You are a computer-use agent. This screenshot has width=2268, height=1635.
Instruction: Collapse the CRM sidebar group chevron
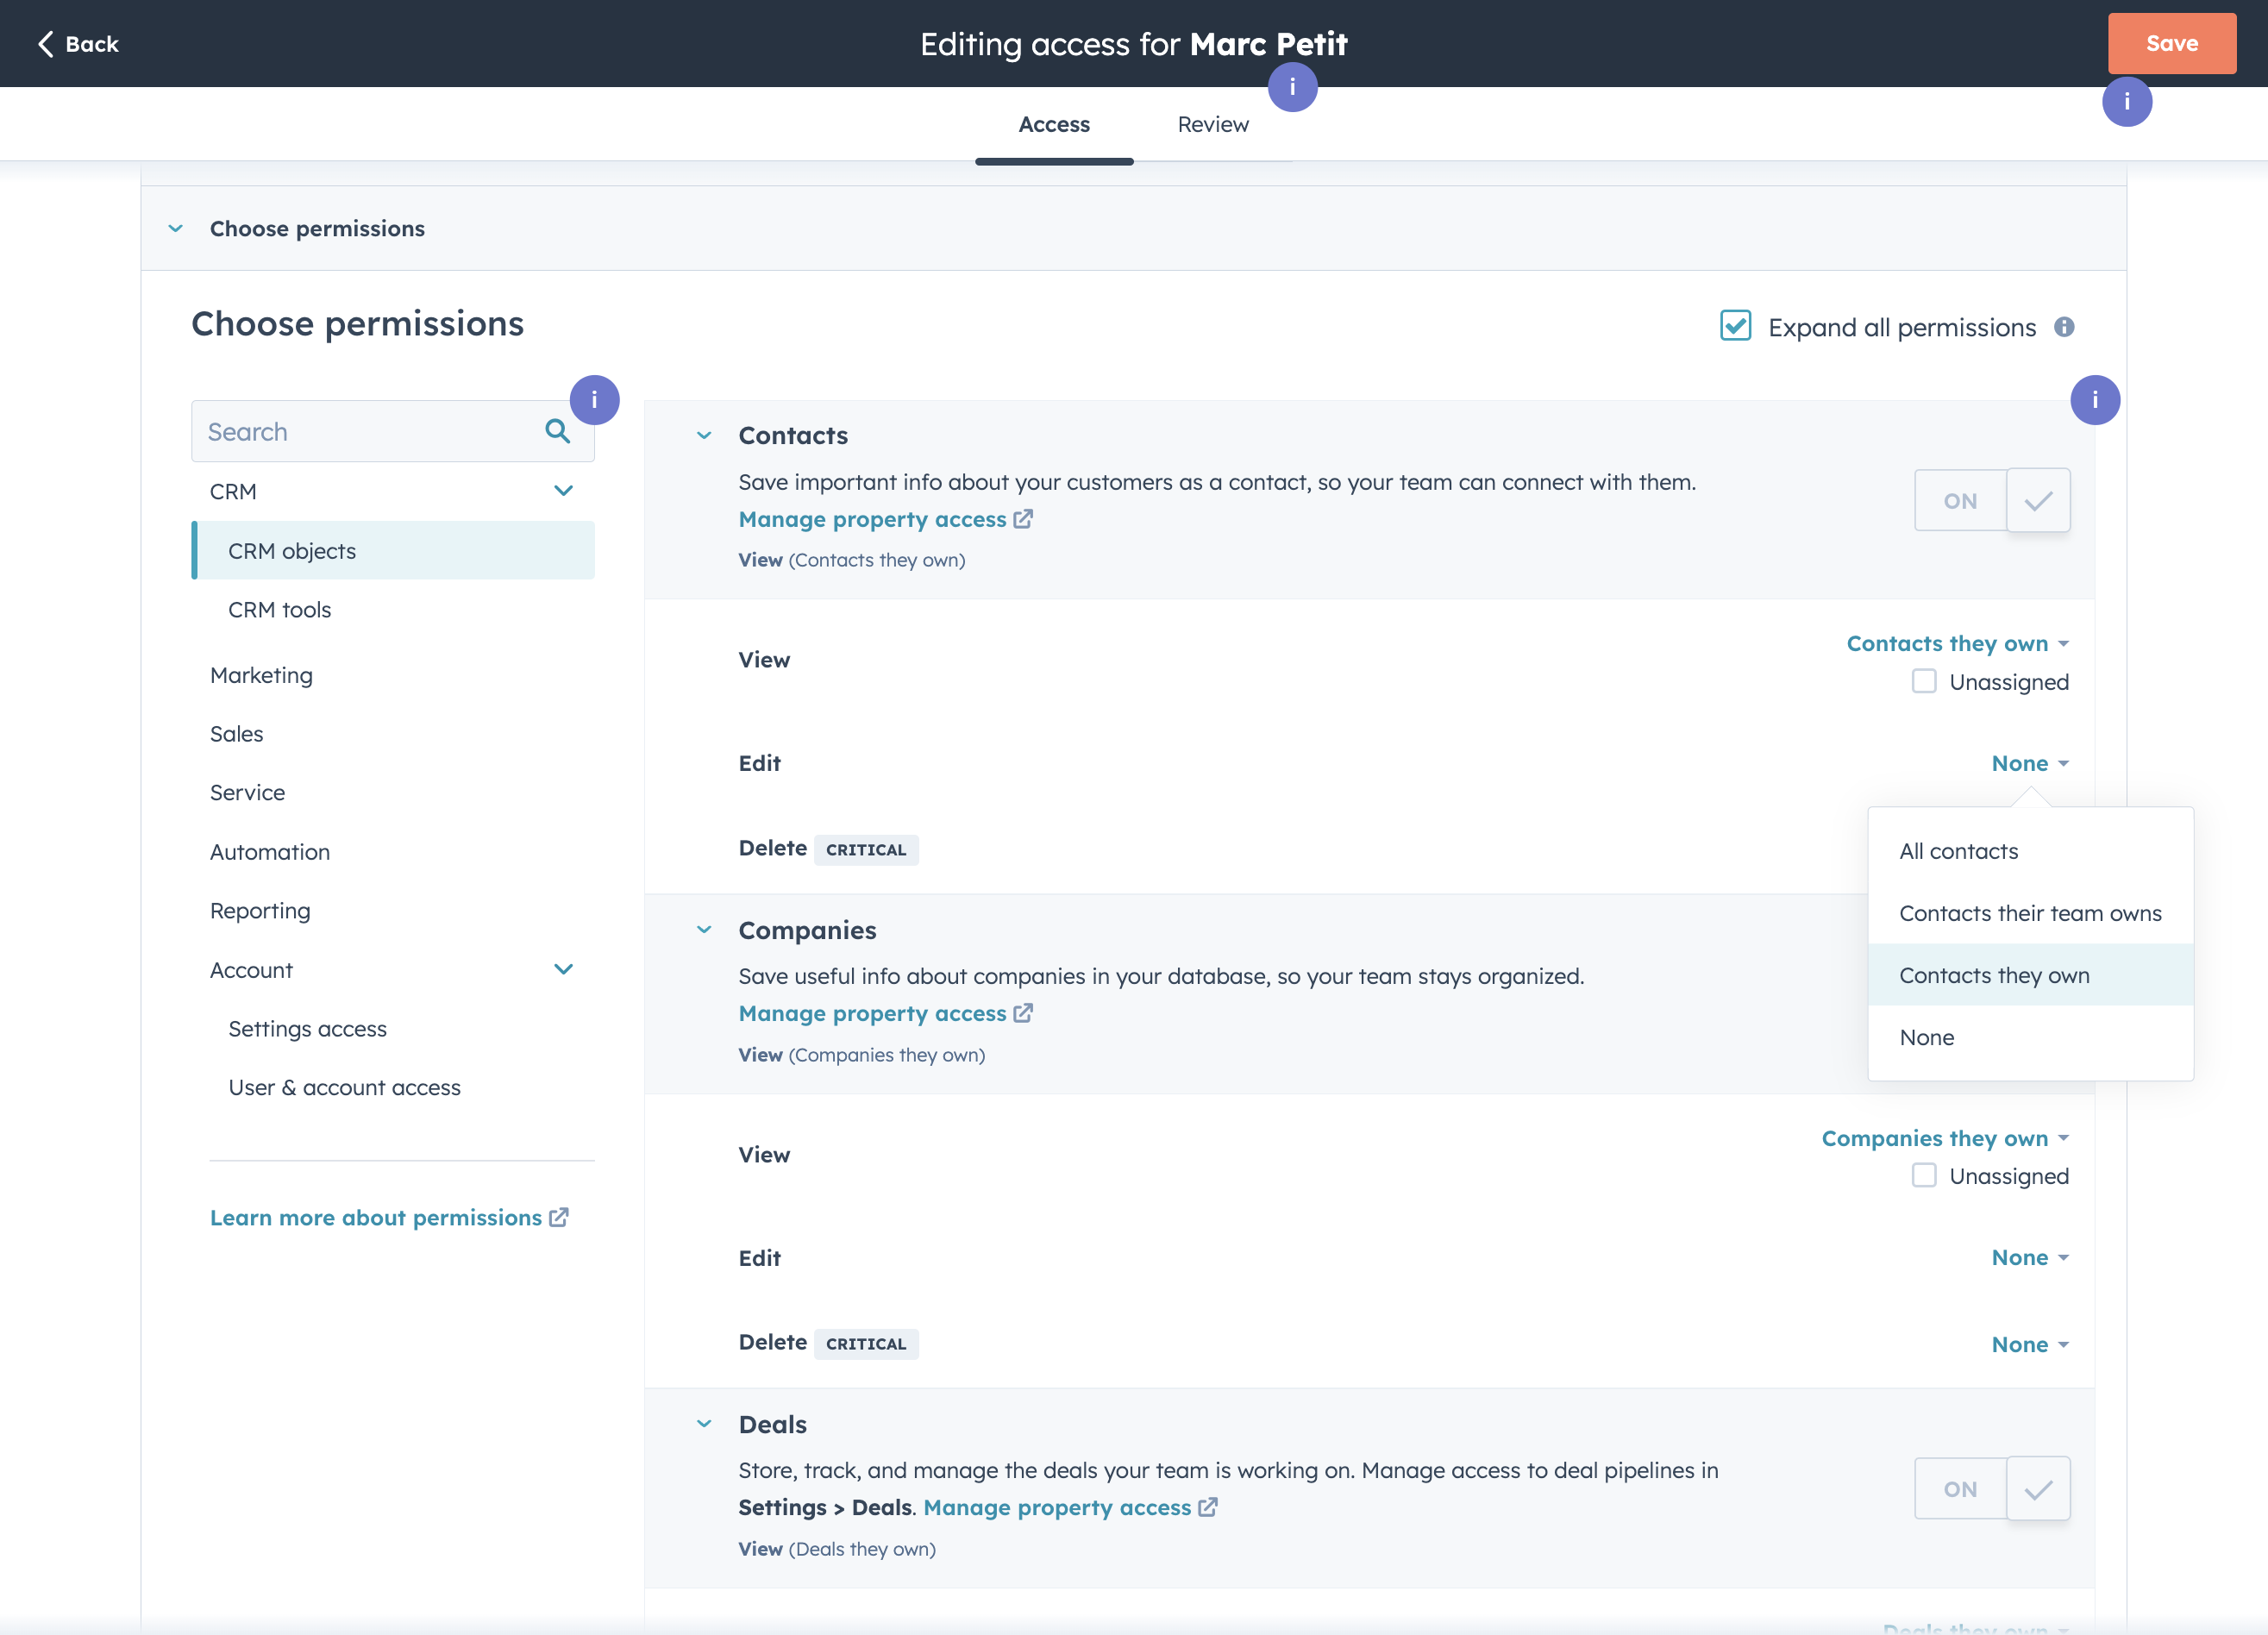pyautogui.click(x=563, y=490)
